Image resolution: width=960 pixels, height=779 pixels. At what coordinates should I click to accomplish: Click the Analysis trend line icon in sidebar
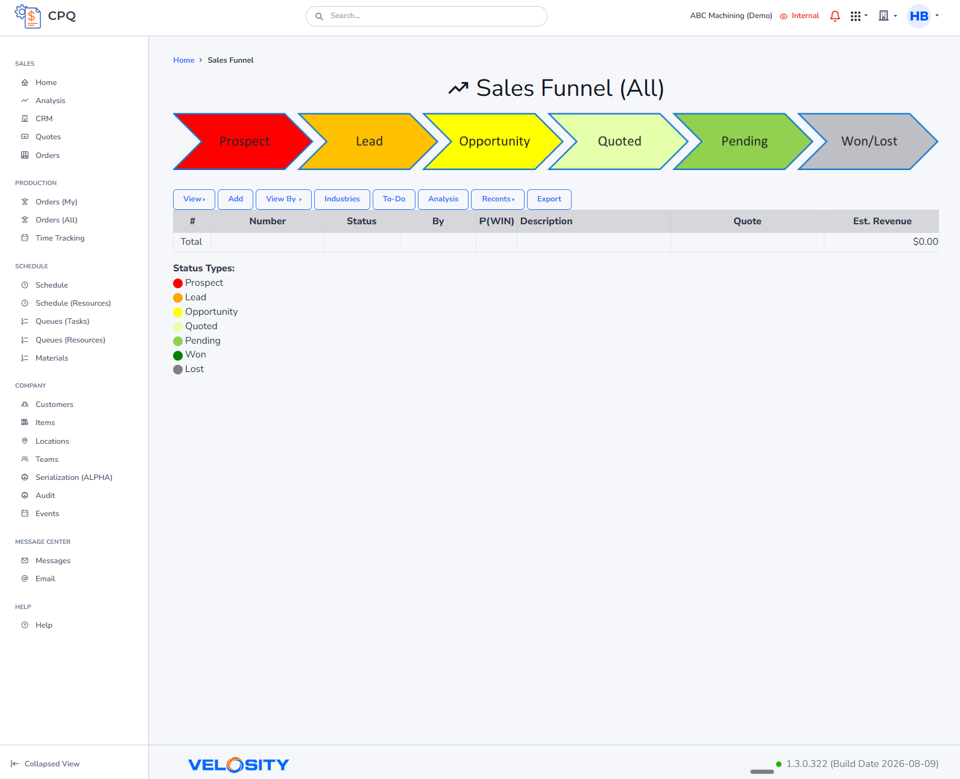tap(25, 101)
